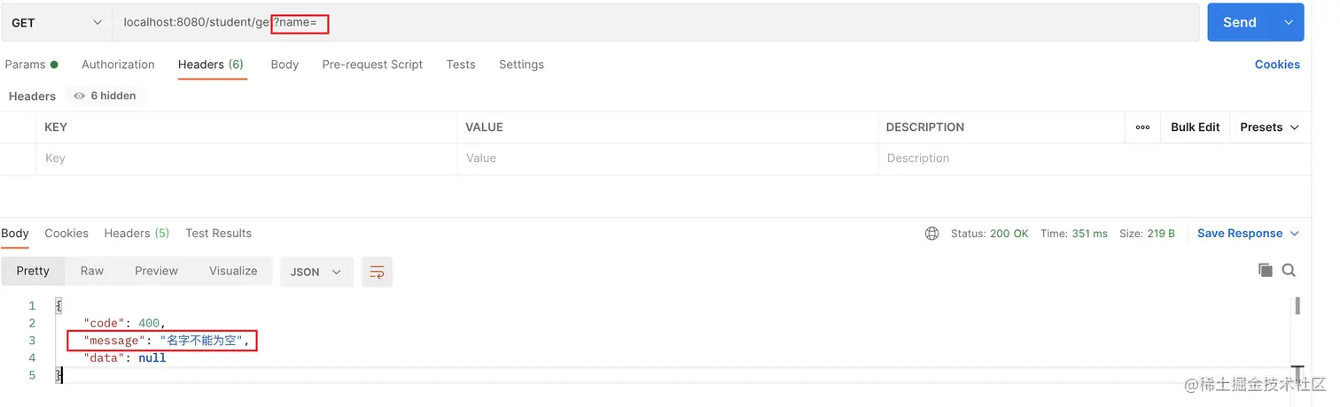Switch to the Authorization tab
Screen dimensions: 1340x407
[118, 65]
